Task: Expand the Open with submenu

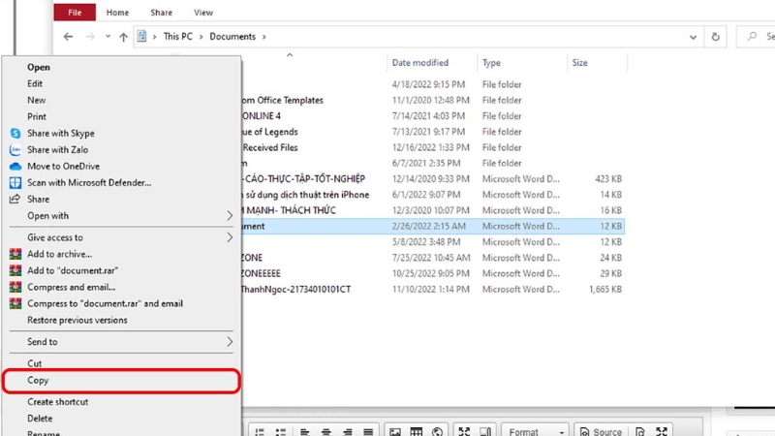Action: pyautogui.click(x=230, y=216)
